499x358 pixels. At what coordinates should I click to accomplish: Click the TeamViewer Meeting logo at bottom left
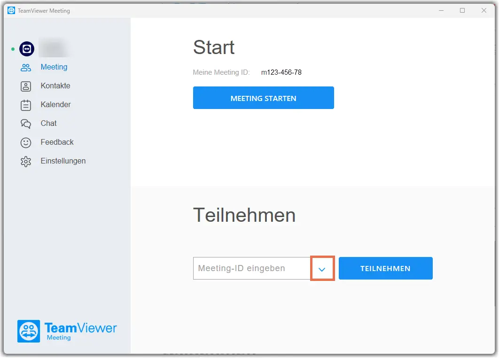pyautogui.click(x=67, y=331)
